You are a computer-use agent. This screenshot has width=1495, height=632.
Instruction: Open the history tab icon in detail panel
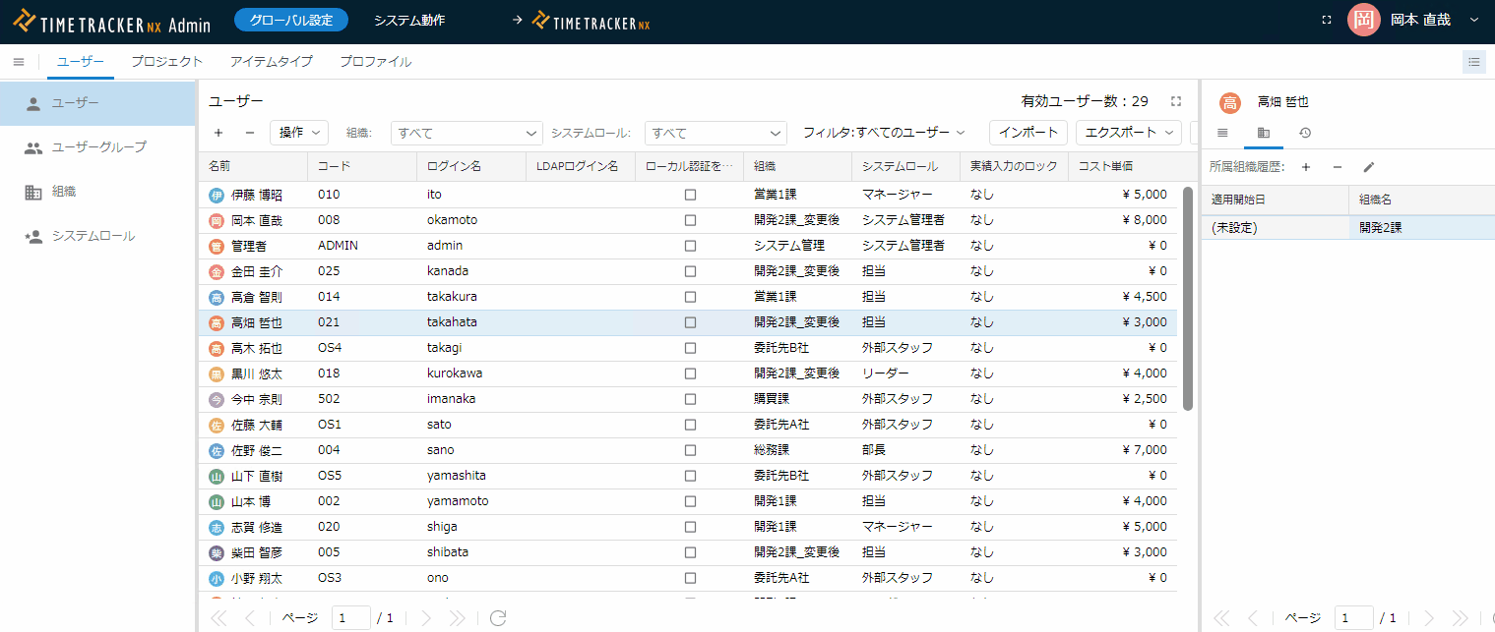pos(1304,133)
